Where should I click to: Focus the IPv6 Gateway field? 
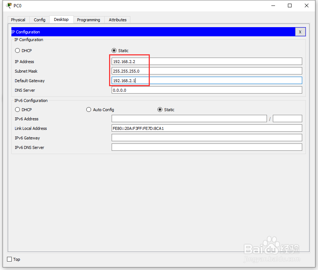pyautogui.click(x=207, y=138)
